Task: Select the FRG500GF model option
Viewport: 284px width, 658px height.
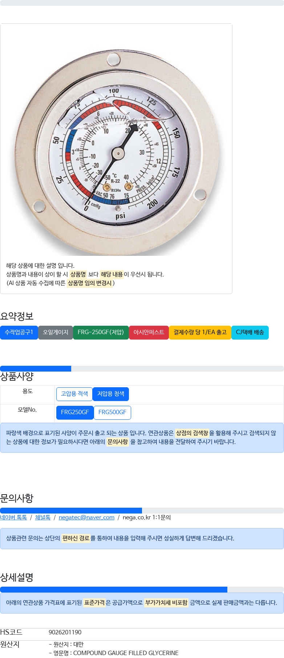Action: pos(112,413)
